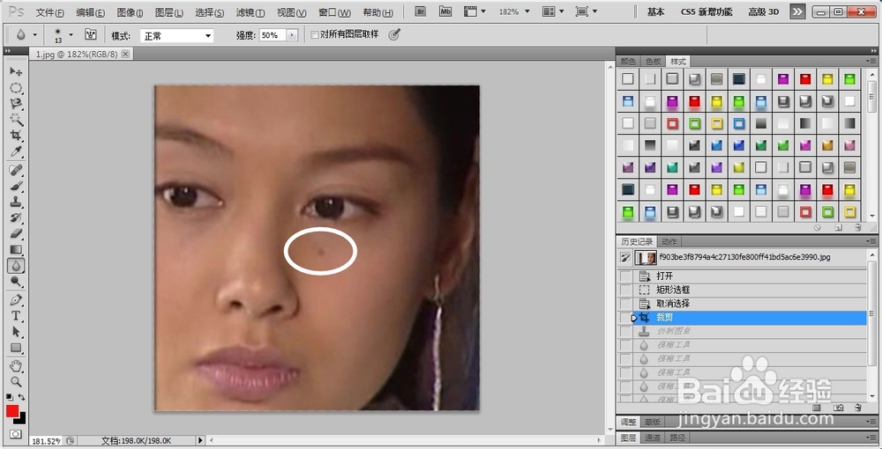Screen dimensions: 882x449
Task: Enable 对所有图层取样 checkbox
Action: tap(315, 35)
